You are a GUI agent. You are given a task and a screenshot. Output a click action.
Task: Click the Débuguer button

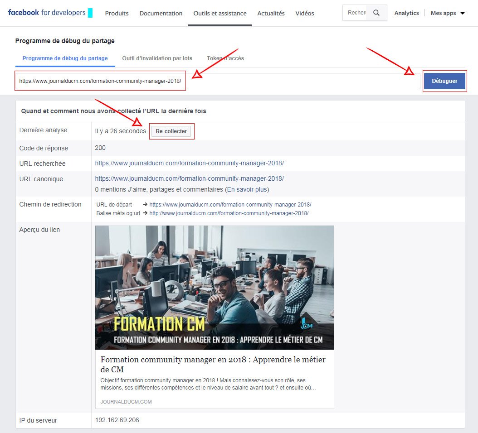pos(444,81)
